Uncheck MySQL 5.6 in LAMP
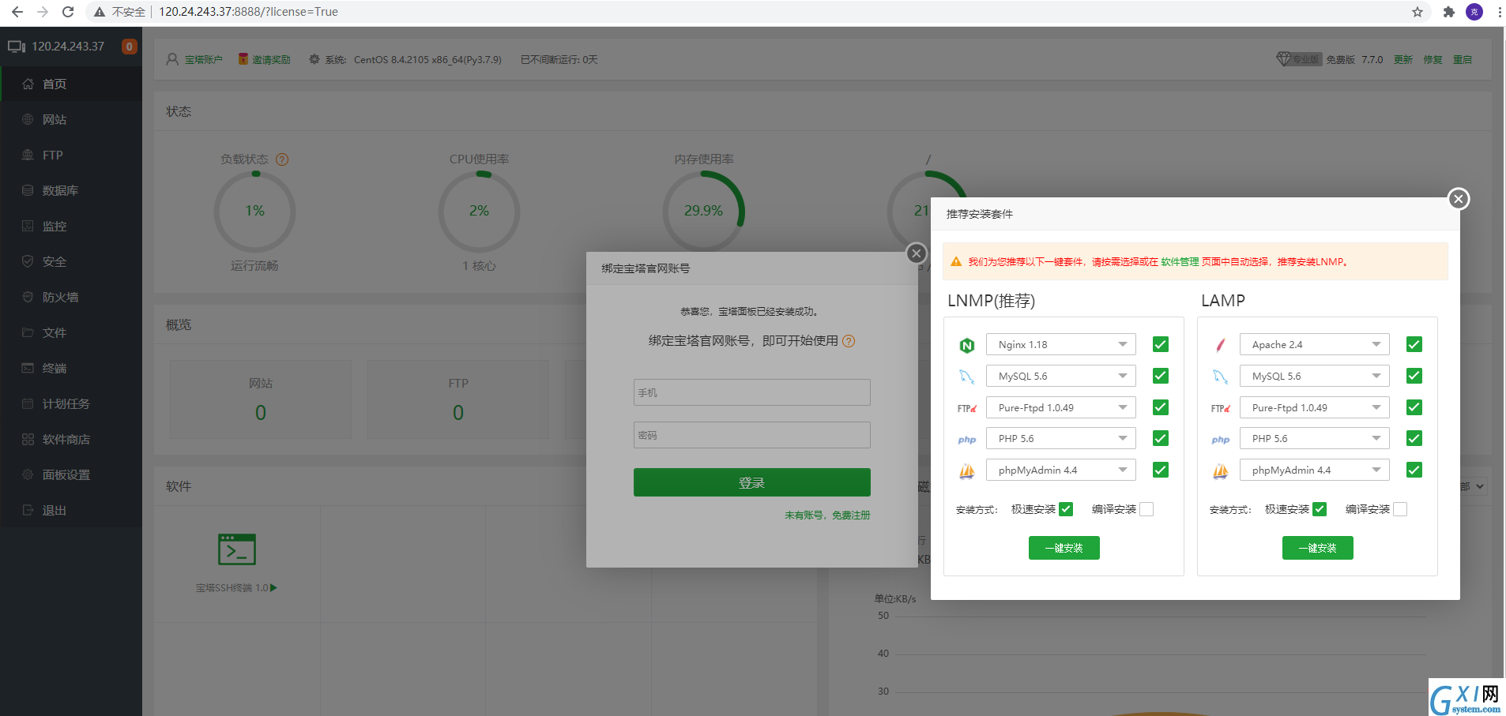 click(x=1414, y=376)
